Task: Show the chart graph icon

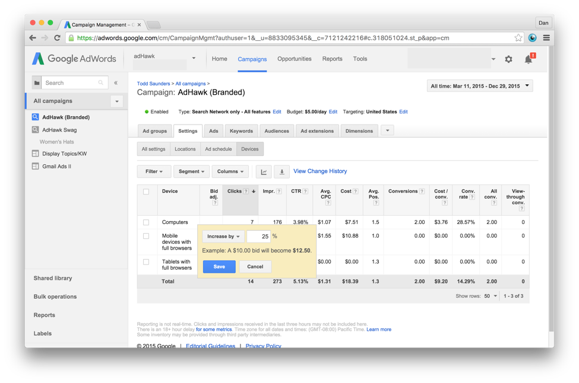Action: click(264, 172)
